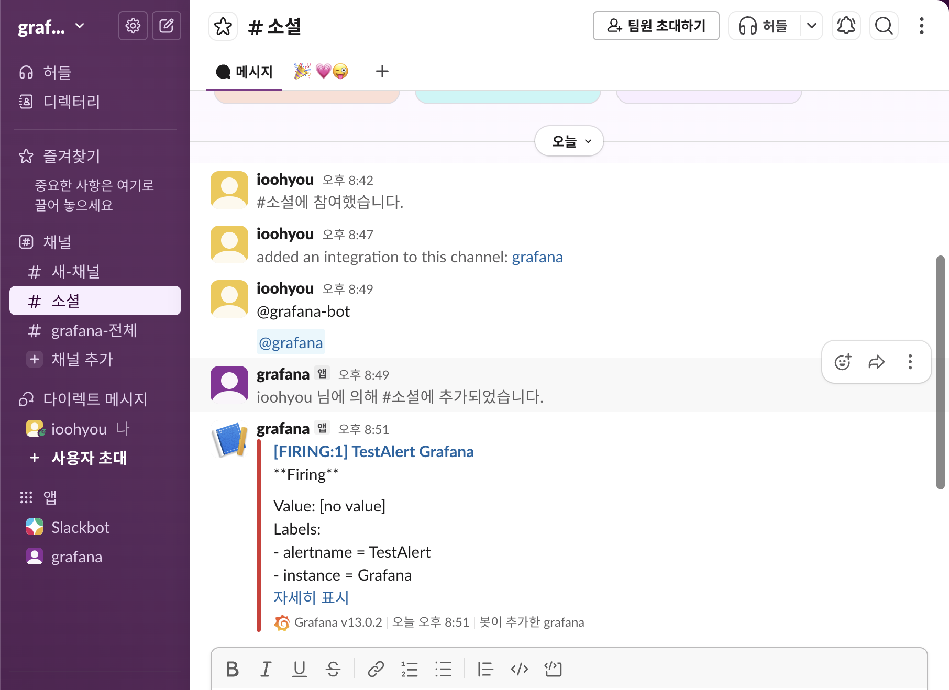Select the 소셜 channel in sidebar
The image size is (949, 690).
point(95,301)
